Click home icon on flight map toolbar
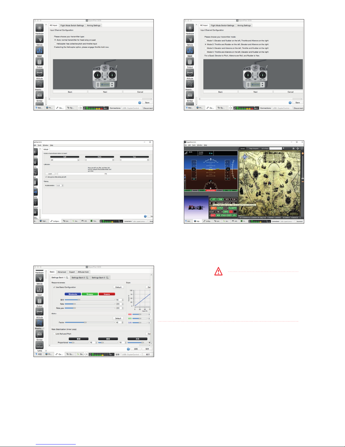345x447 pixels. (293, 148)
